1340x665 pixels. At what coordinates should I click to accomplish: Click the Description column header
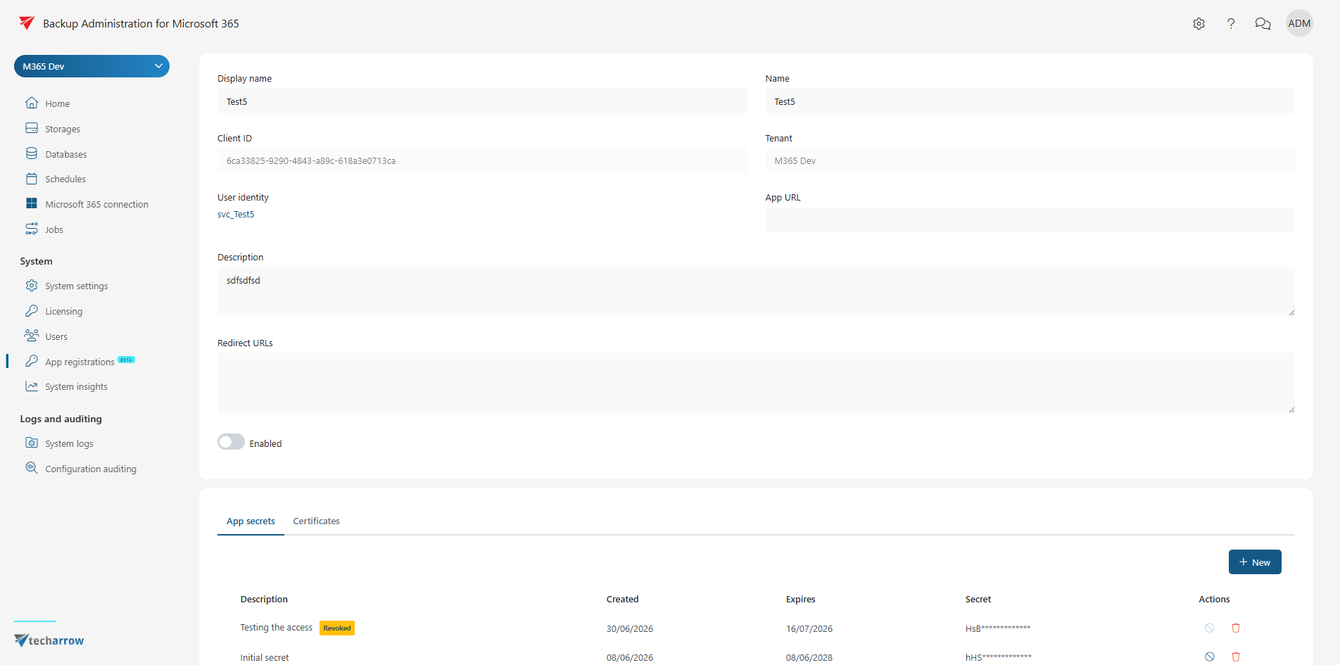264,600
